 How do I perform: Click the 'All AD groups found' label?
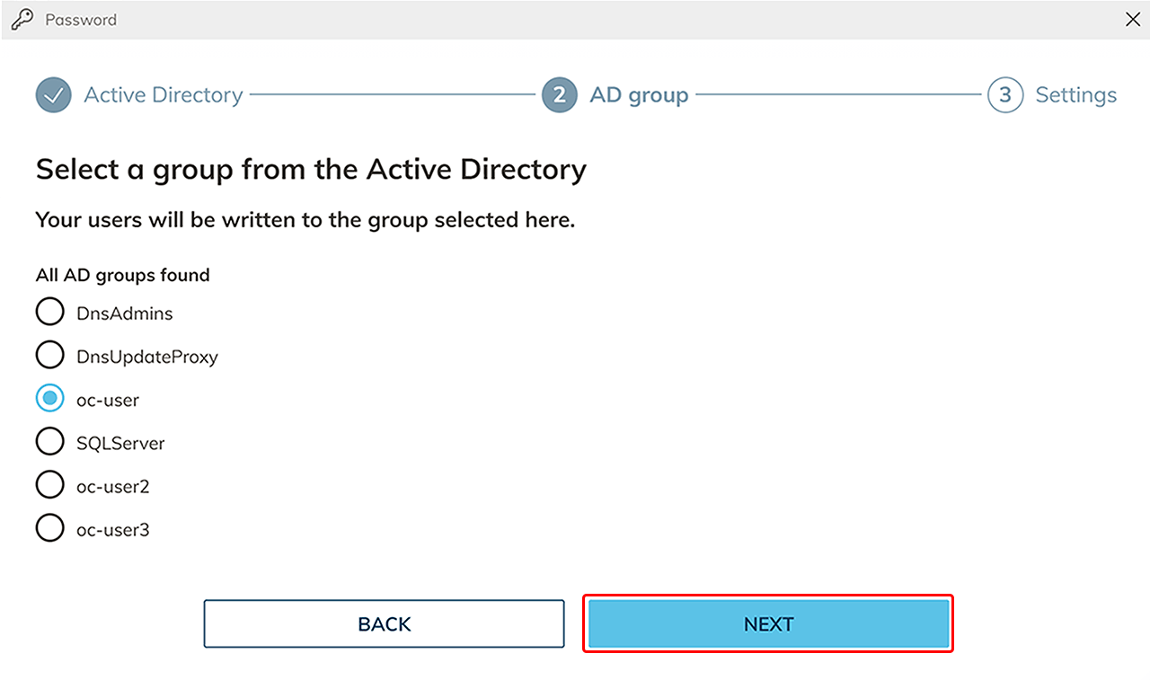[x=123, y=275]
